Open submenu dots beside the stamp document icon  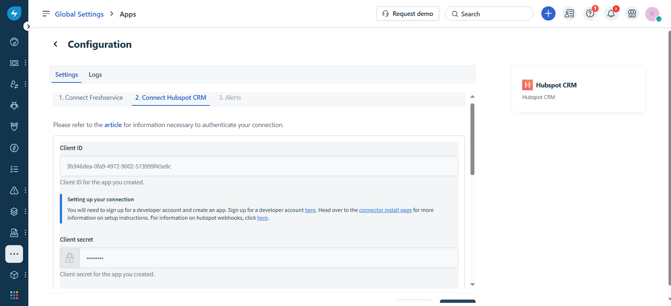pos(25,233)
